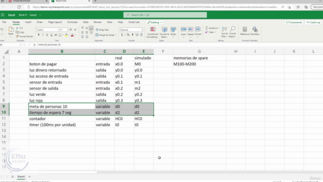Click the Delete cells icon

[191, 29]
